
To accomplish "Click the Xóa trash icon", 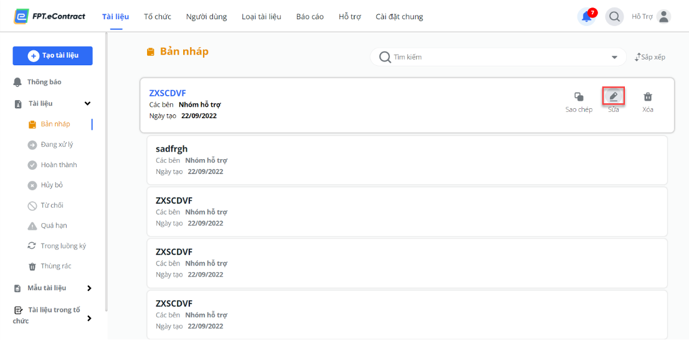I will tap(648, 96).
